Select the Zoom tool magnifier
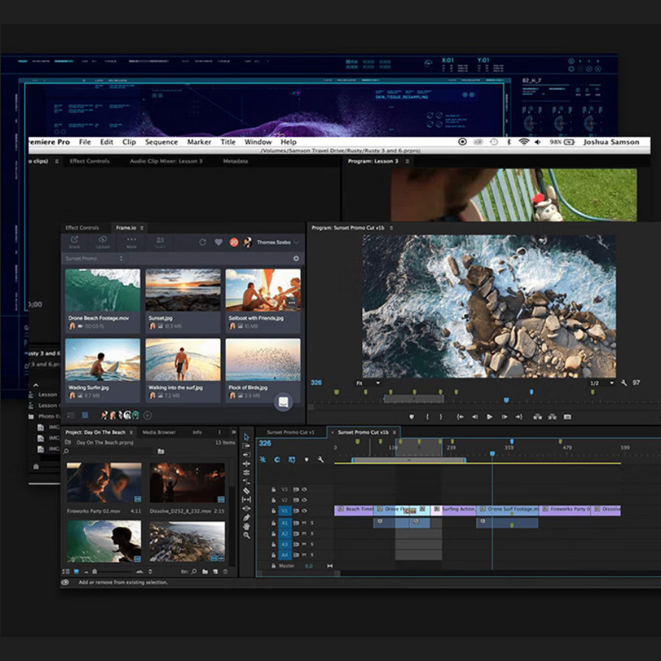 (x=246, y=535)
